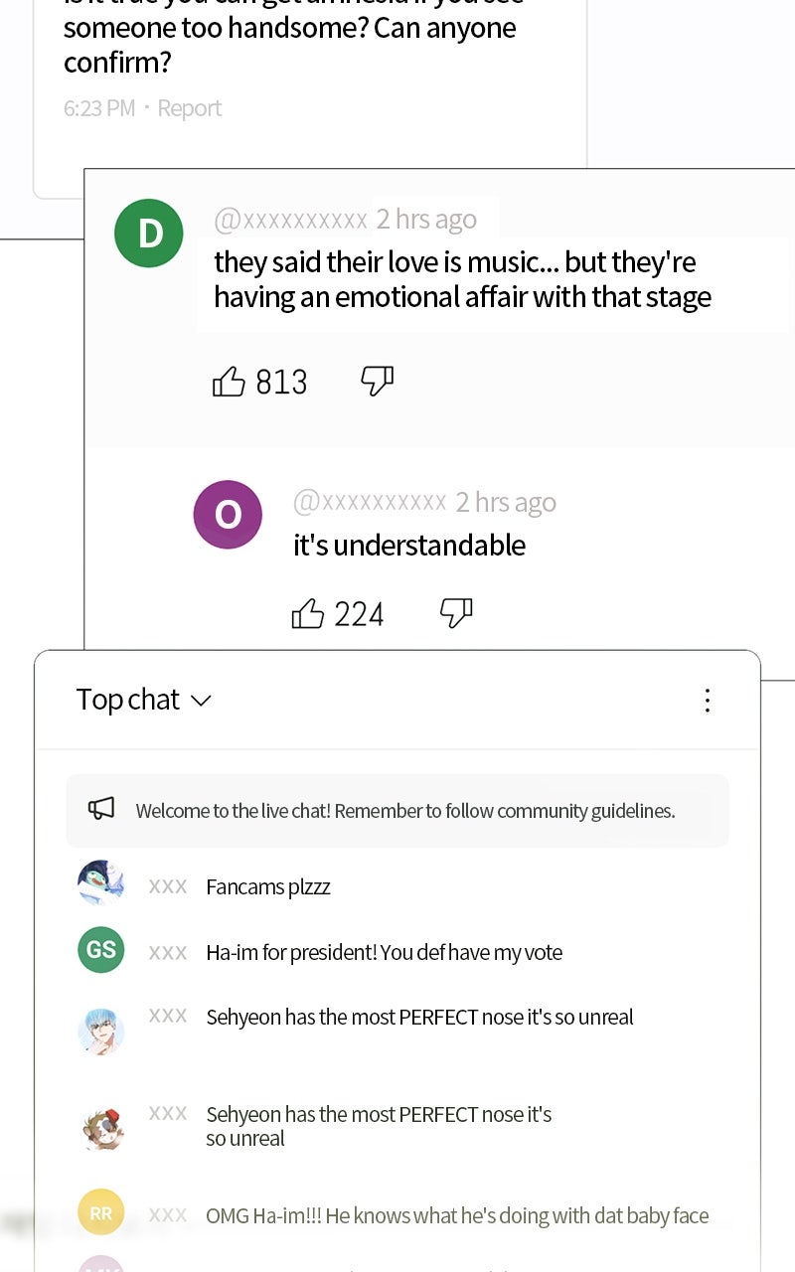Click the 6:23 PM post timestamp
This screenshot has height=1272, width=795.
[x=99, y=108]
